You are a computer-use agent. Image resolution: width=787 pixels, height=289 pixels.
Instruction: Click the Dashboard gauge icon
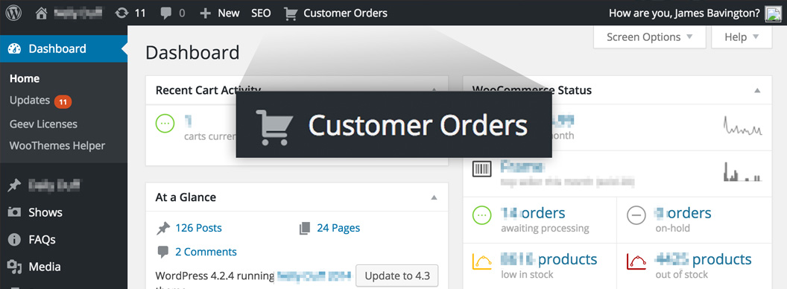click(x=15, y=48)
